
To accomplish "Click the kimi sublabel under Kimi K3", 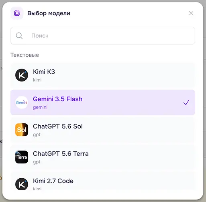I will (x=37, y=80).
